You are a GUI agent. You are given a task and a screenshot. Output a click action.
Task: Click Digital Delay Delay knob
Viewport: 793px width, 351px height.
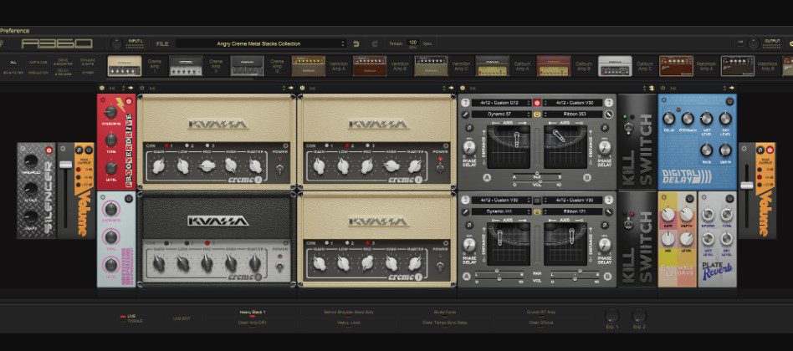coord(668,120)
